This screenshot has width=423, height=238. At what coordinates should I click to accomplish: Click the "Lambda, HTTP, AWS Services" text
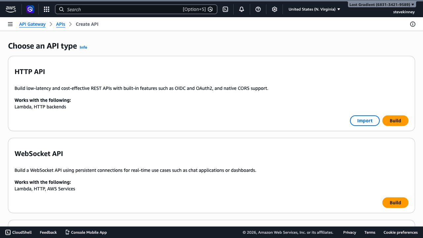click(x=45, y=189)
